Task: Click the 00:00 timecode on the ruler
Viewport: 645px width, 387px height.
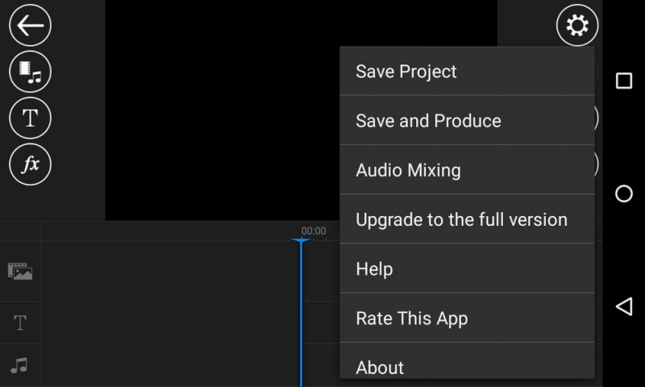Action: (x=313, y=231)
